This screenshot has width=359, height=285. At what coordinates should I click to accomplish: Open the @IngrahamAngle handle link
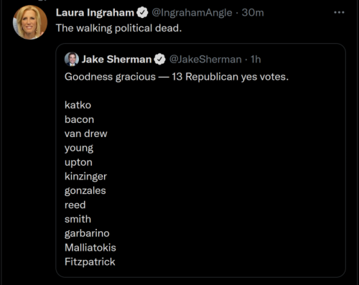(x=192, y=13)
